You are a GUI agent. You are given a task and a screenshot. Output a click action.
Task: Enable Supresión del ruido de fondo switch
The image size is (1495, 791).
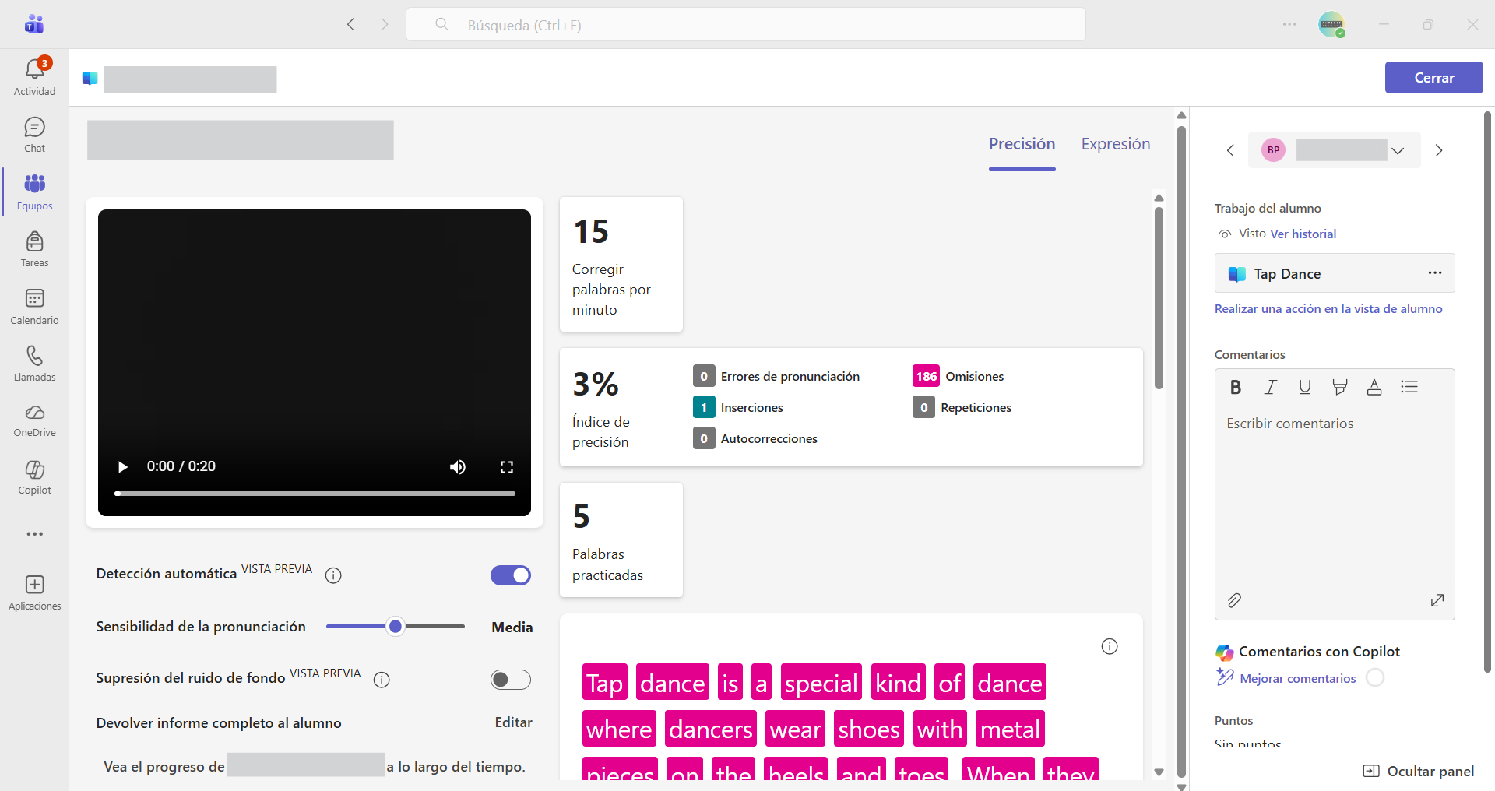(511, 680)
